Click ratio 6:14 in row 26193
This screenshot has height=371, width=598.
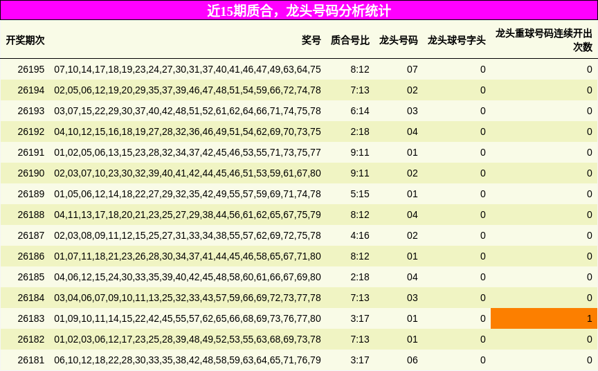[x=360, y=111]
